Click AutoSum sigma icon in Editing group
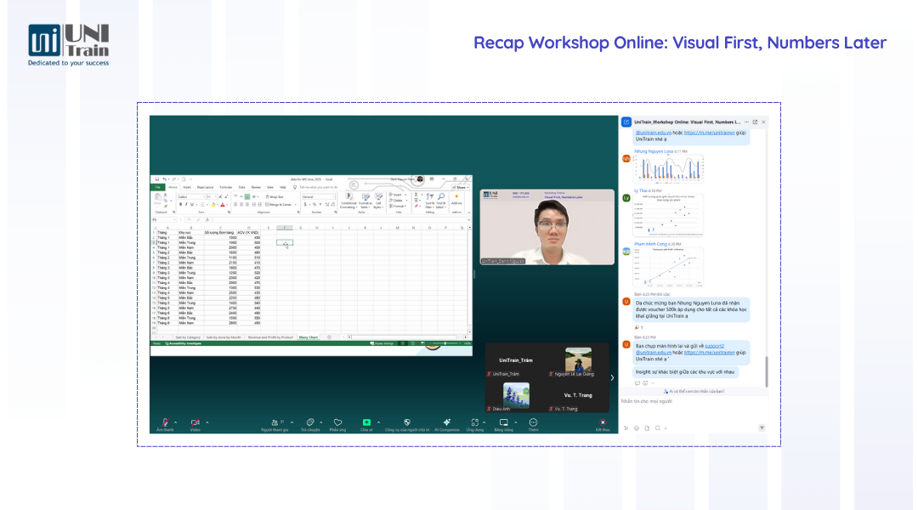The width and height of the screenshot is (918, 510). coord(416,195)
